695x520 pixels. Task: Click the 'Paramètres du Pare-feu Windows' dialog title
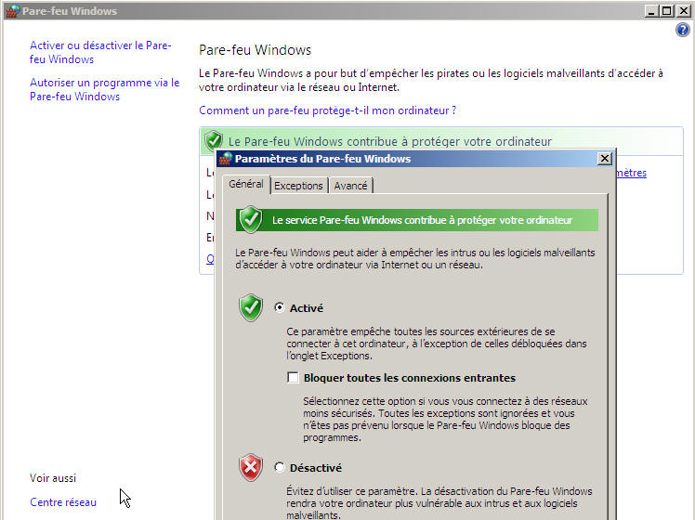(322, 159)
